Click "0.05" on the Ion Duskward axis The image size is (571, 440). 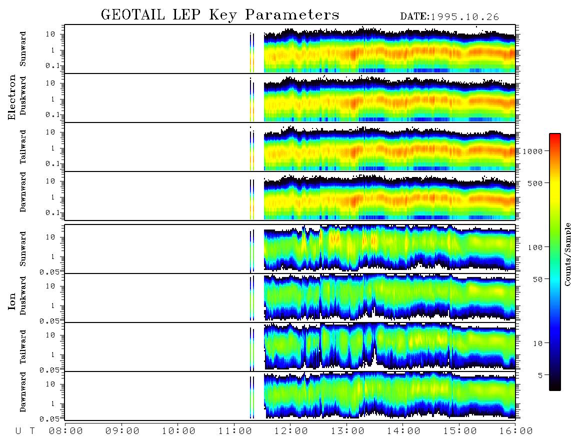click(49, 321)
